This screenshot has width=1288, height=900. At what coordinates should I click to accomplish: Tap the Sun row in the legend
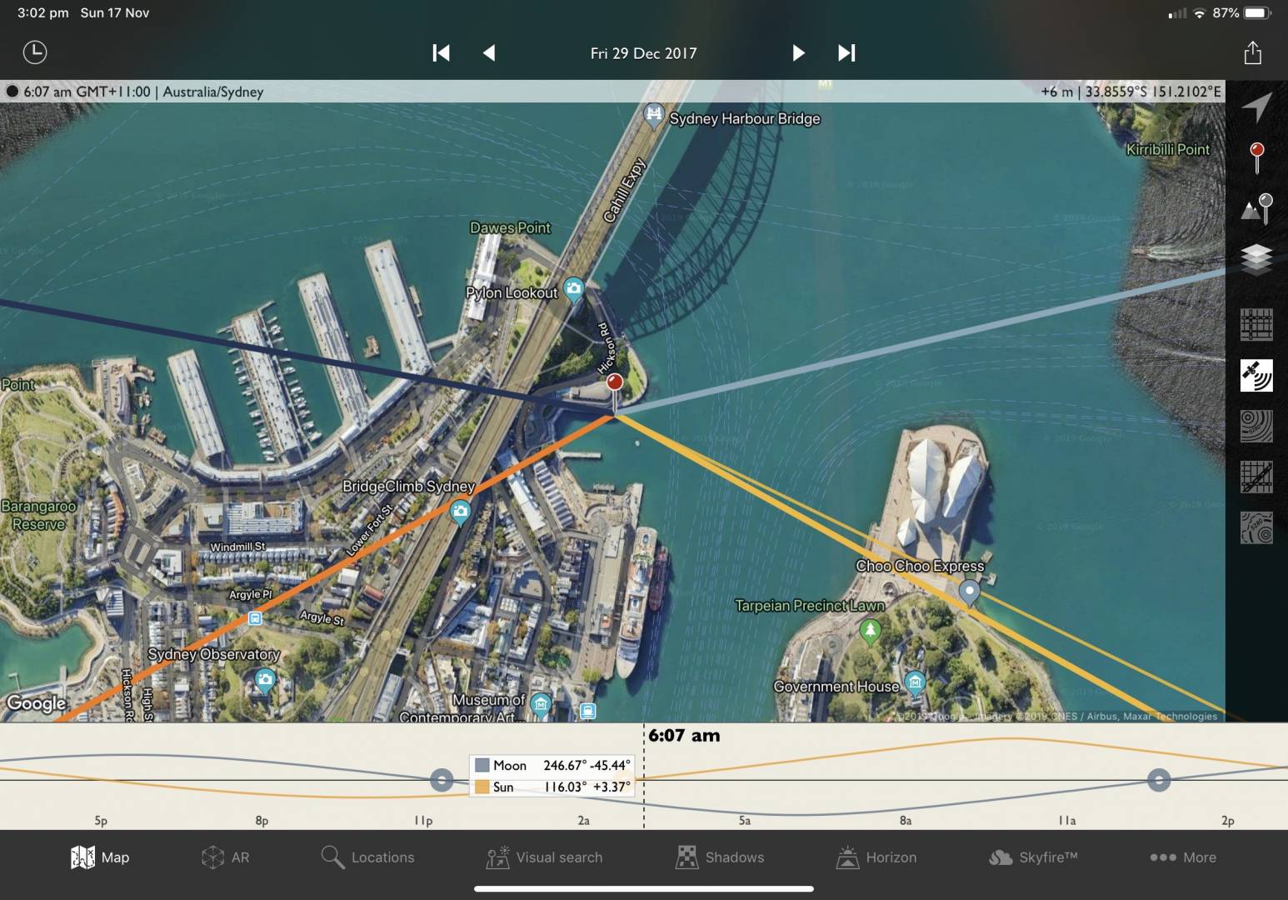(552, 787)
